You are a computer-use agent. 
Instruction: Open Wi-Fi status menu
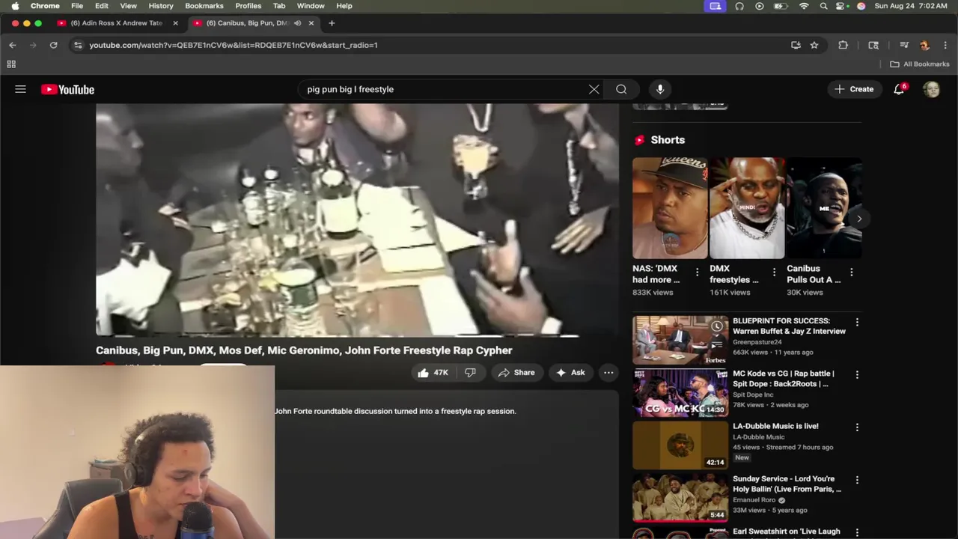(x=804, y=6)
